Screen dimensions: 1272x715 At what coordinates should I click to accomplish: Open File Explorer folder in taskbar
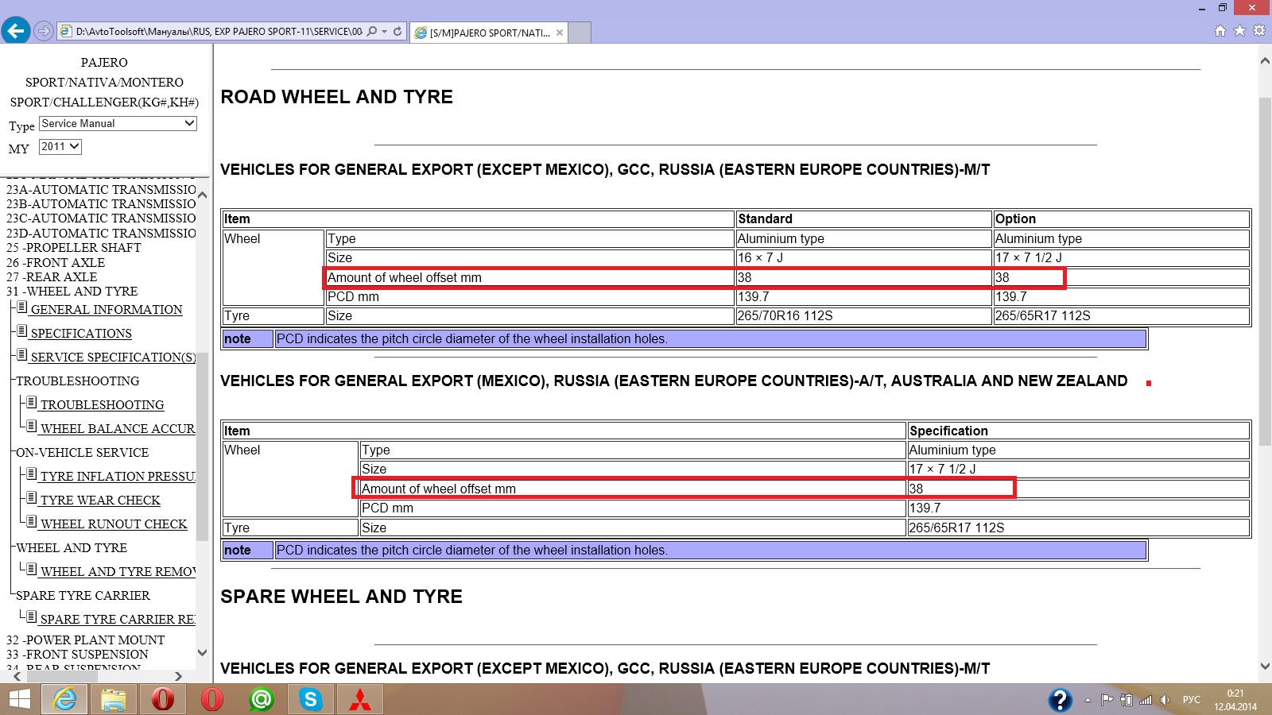coord(114,699)
